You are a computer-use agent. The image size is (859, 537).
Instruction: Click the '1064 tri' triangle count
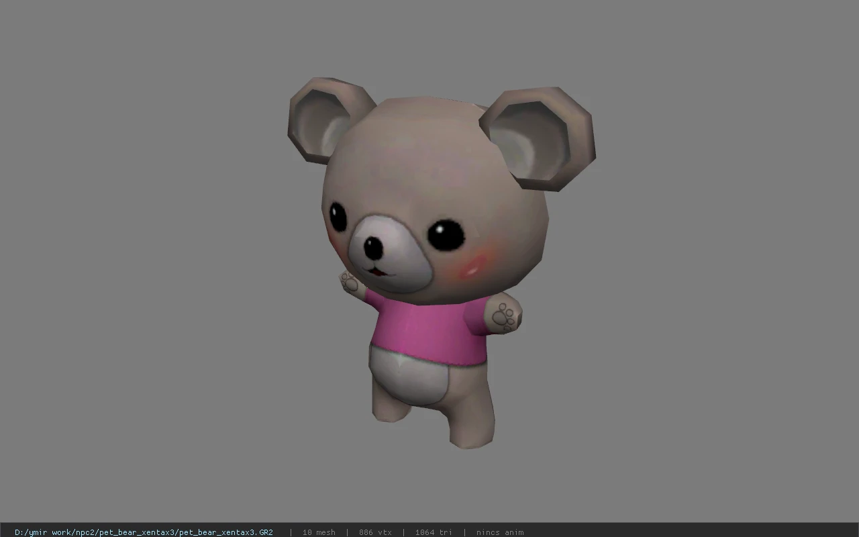coord(434,532)
